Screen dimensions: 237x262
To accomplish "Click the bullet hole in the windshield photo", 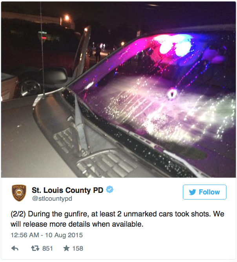I will tap(172, 93).
